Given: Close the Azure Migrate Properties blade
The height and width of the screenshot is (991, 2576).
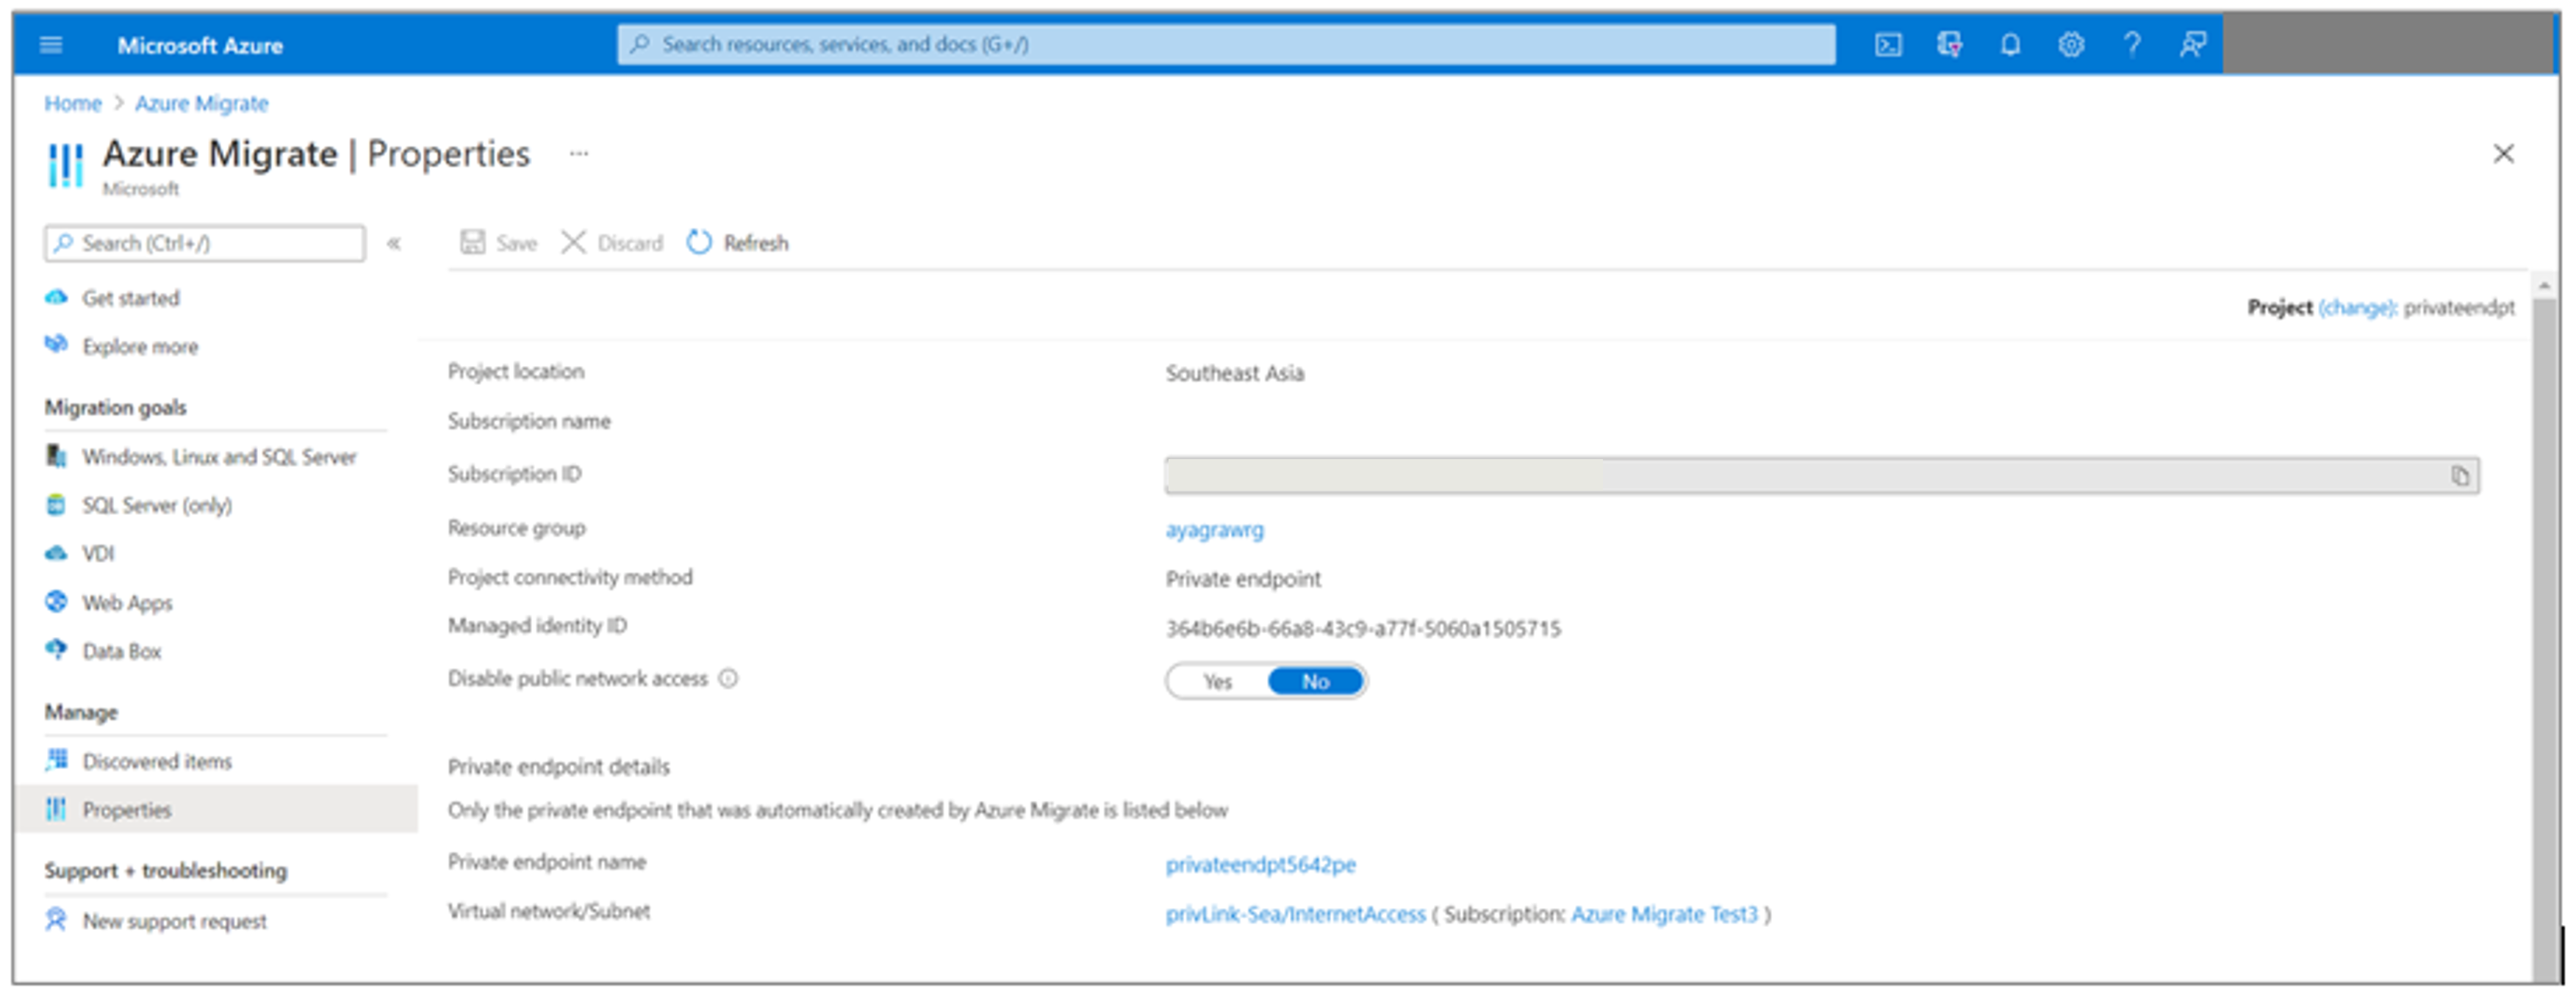Looking at the screenshot, I should 2503,154.
